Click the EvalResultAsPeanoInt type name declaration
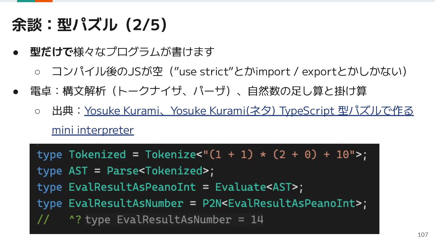 coord(132,187)
